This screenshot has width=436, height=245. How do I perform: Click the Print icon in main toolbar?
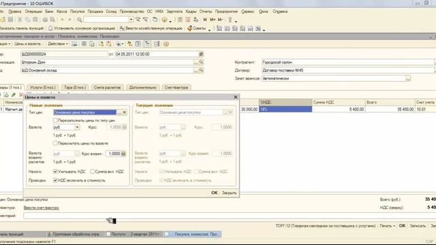pyautogui.click(x=45, y=20)
